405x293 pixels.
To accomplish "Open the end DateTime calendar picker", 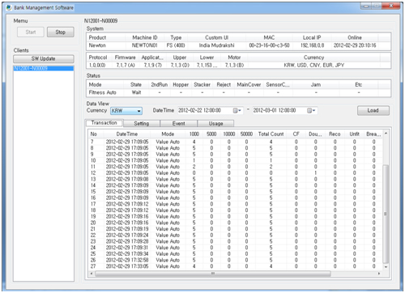I will pyautogui.click(x=311, y=111).
